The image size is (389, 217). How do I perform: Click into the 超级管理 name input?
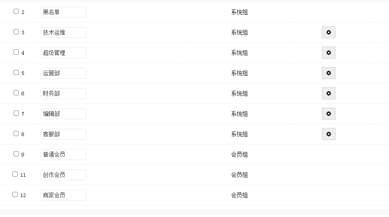[x=63, y=53]
